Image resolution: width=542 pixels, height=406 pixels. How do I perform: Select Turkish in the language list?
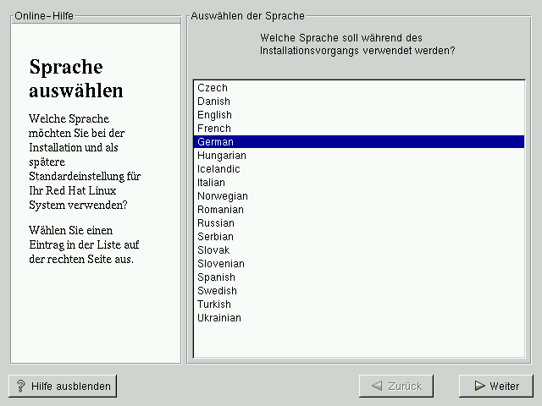click(x=214, y=304)
